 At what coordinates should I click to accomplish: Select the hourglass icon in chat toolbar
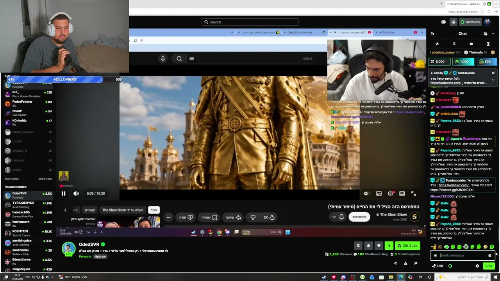point(488,44)
